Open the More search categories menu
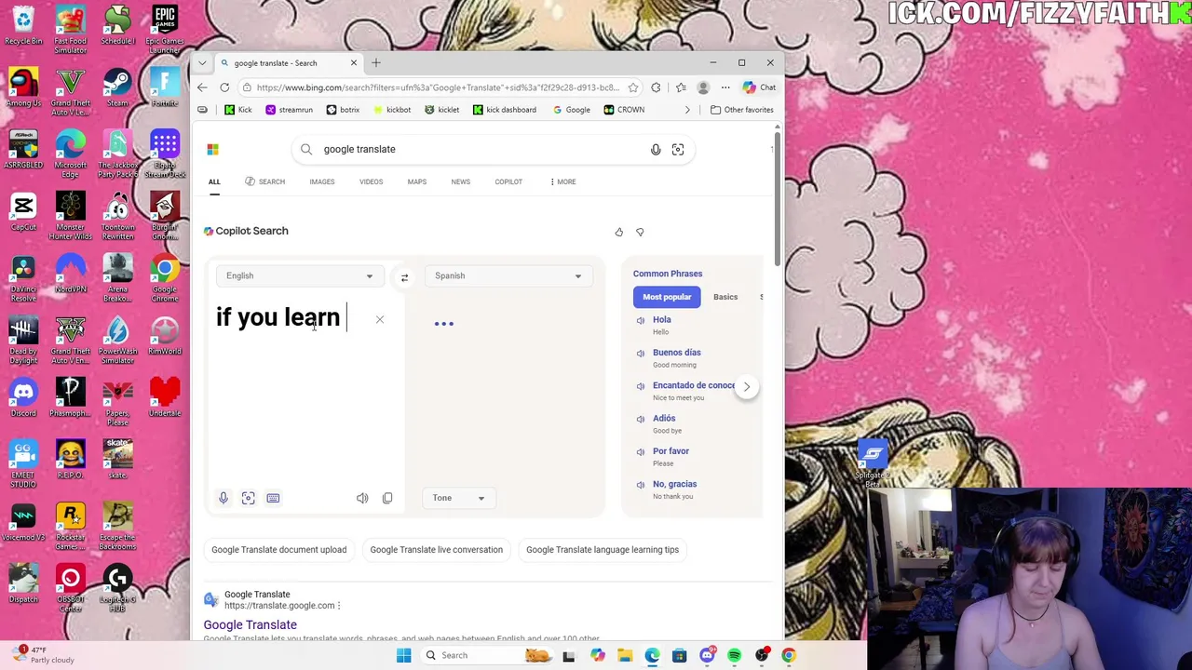This screenshot has width=1192, height=670. point(562,181)
